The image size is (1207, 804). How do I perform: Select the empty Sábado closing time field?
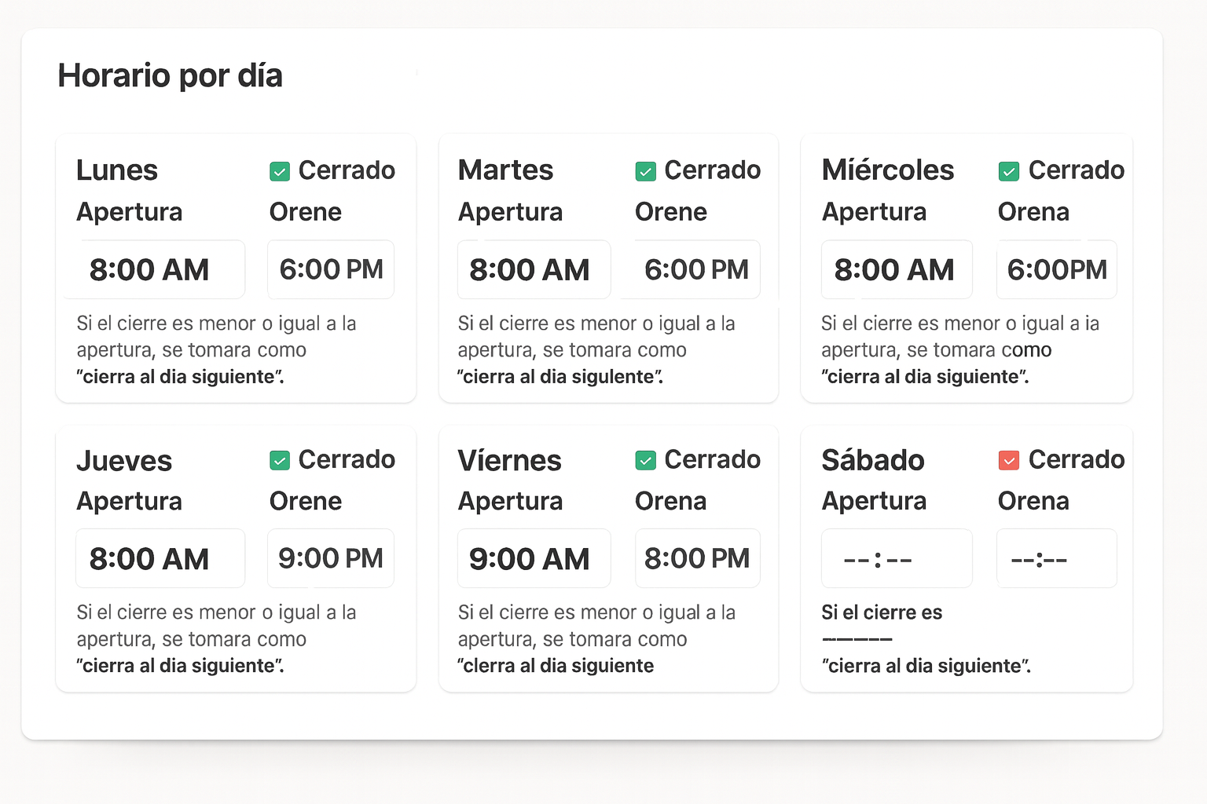1057,559
